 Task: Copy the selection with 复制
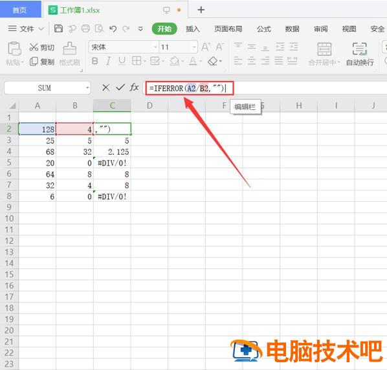41,61
